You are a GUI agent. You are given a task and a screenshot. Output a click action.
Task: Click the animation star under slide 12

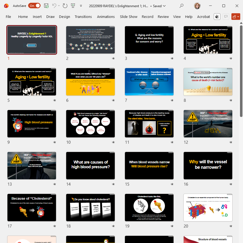tap(231, 142)
